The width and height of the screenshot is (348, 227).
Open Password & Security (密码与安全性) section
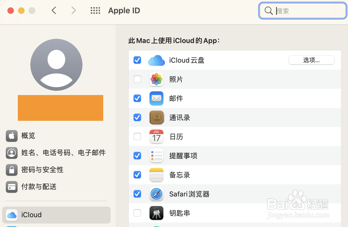pos(42,170)
